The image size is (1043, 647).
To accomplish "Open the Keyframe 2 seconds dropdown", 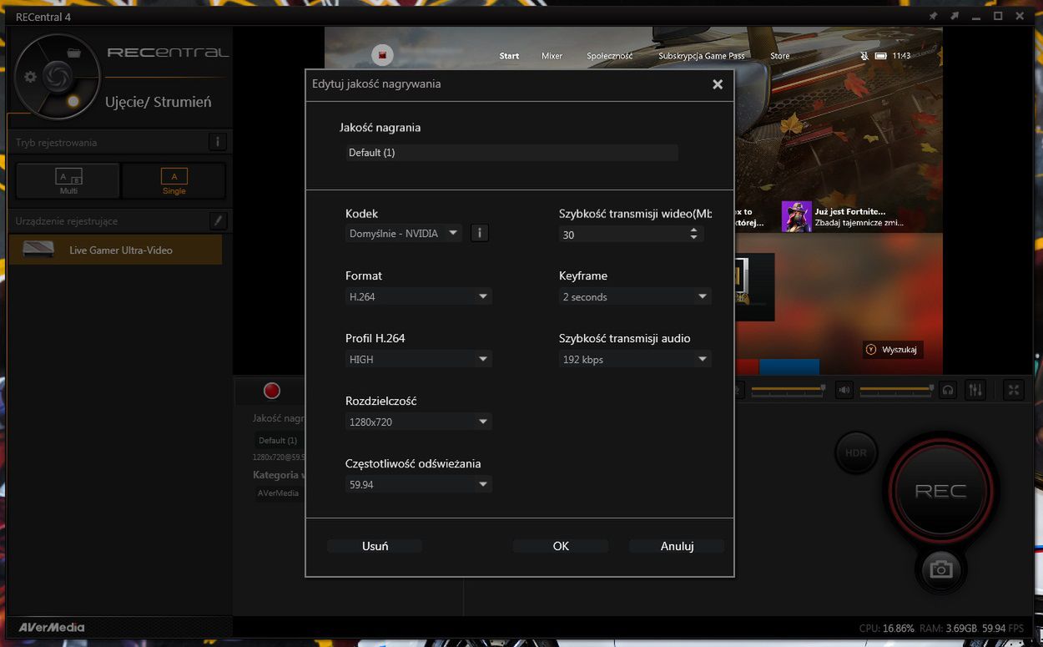I will click(x=635, y=296).
